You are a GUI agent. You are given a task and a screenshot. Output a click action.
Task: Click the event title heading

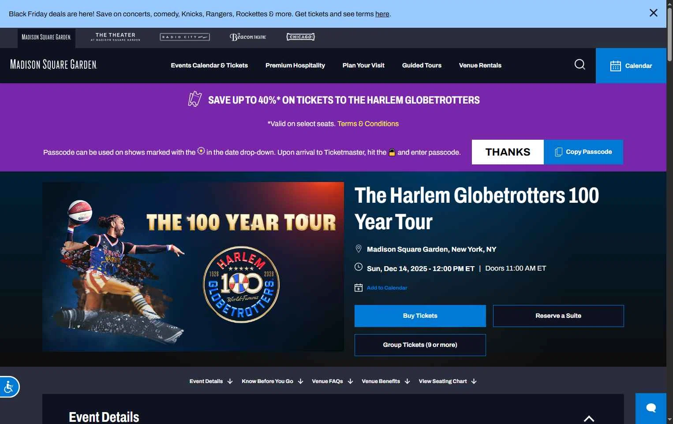477,208
